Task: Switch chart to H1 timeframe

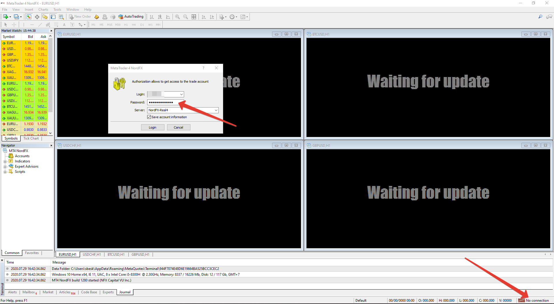Action: click(x=126, y=25)
